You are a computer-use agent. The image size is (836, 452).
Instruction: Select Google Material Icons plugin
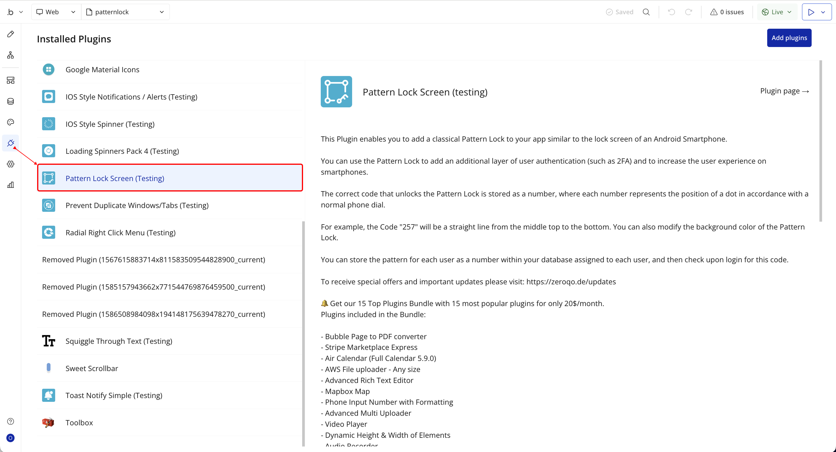pos(102,69)
